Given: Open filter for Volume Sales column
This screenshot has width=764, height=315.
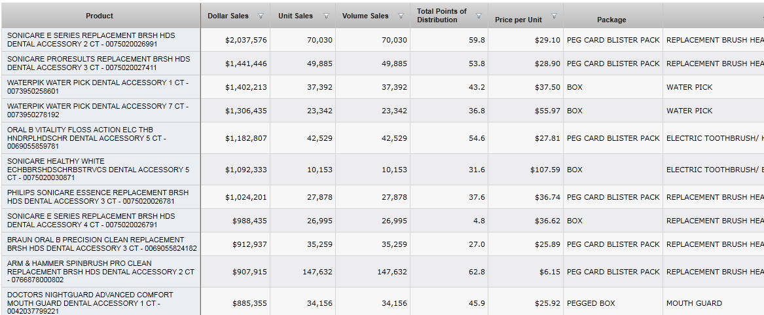Looking at the screenshot, I should pos(401,16).
